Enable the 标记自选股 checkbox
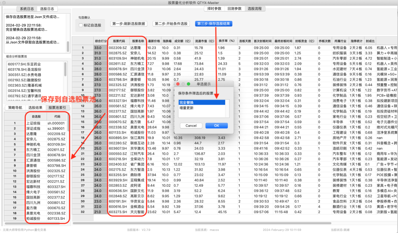This screenshot has width=398, height=233. [x=81, y=25]
